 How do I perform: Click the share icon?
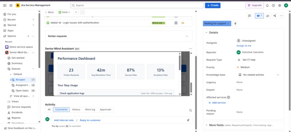[x=275, y=16]
